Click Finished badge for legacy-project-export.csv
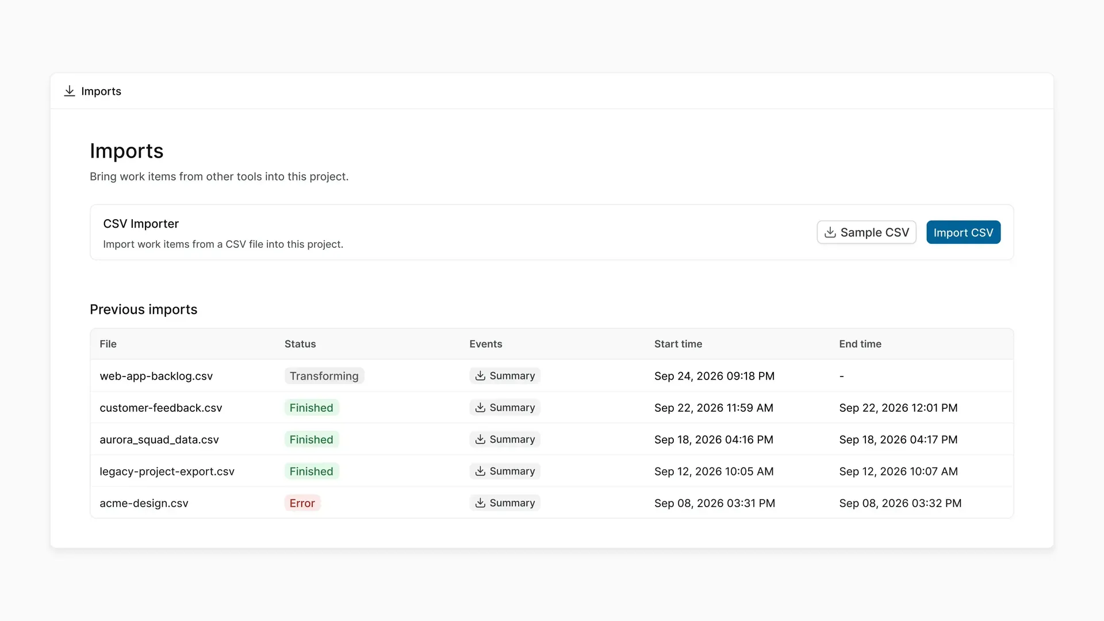The width and height of the screenshot is (1104, 621). click(312, 471)
